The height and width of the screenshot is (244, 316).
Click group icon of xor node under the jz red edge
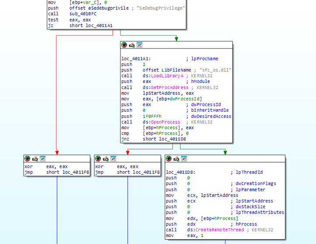click(42, 158)
